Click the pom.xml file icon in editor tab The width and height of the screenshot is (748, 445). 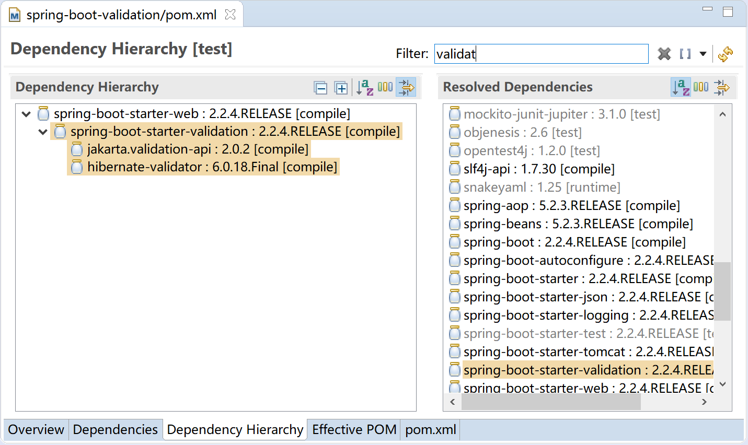[x=15, y=15]
